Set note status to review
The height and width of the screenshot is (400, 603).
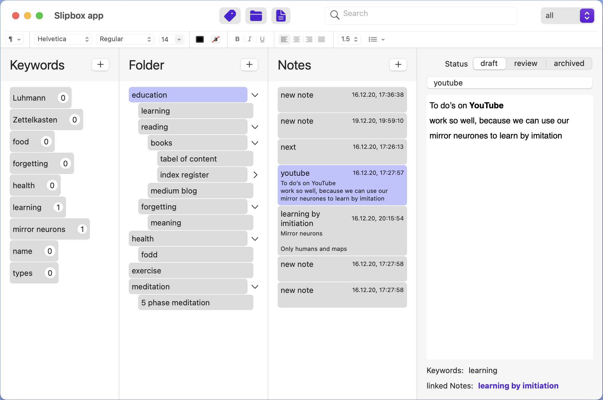pyautogui.click(x=525, y=63)
